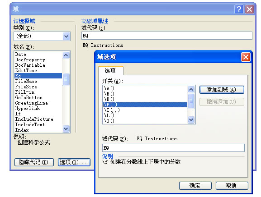261x197 pixels.
Task: Click 添加到域 (A) button
Action: click(x=222, y=90)
